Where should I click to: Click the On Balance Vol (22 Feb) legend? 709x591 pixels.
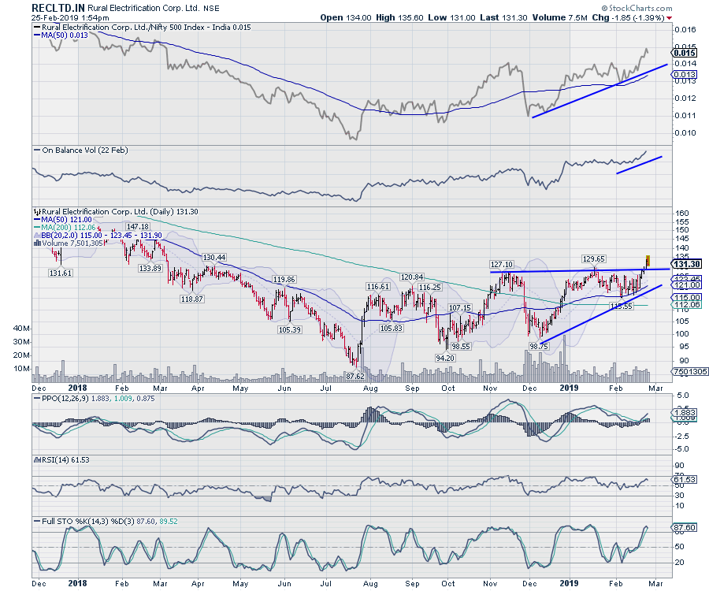(81, 151)
